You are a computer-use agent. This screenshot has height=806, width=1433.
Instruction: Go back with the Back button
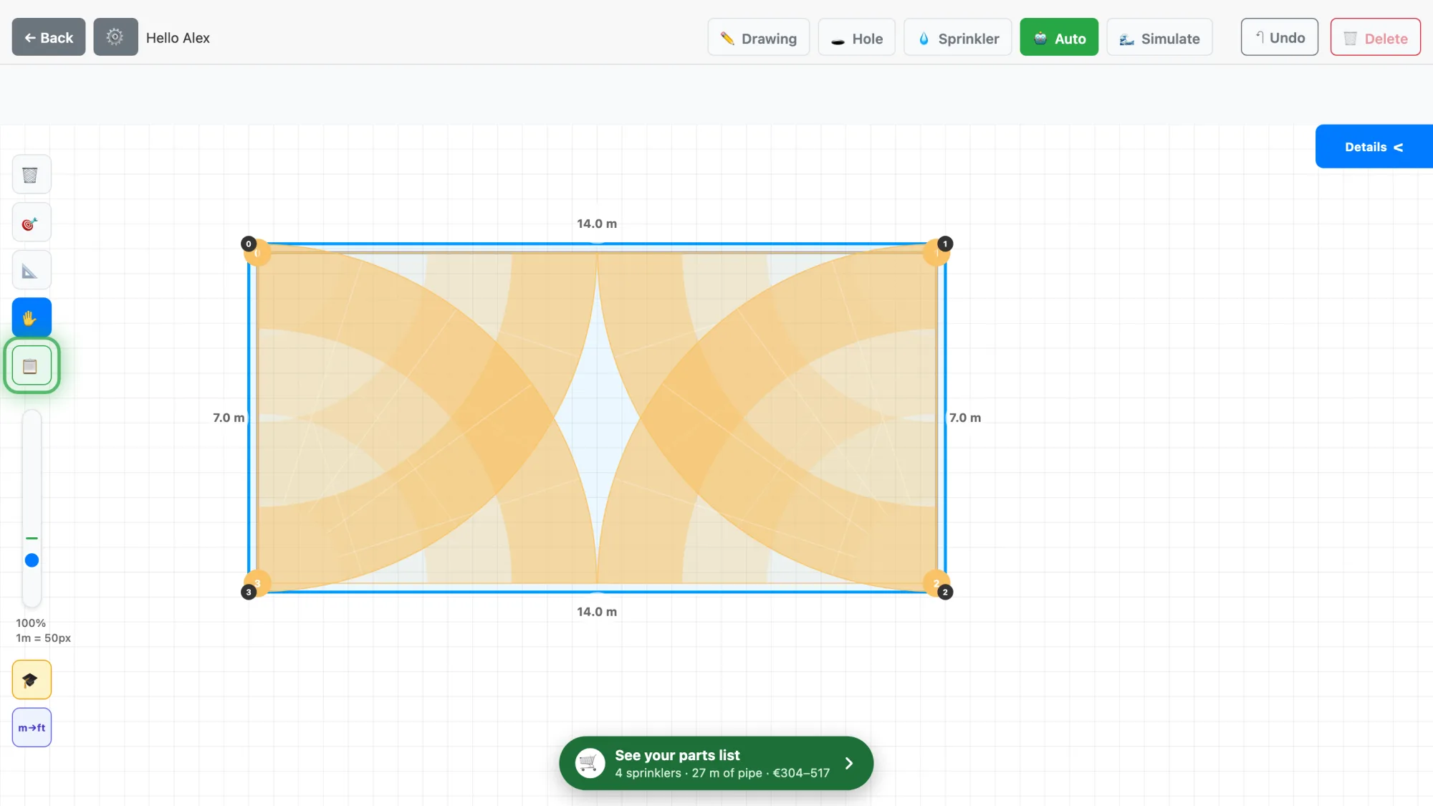coord(49,37)
